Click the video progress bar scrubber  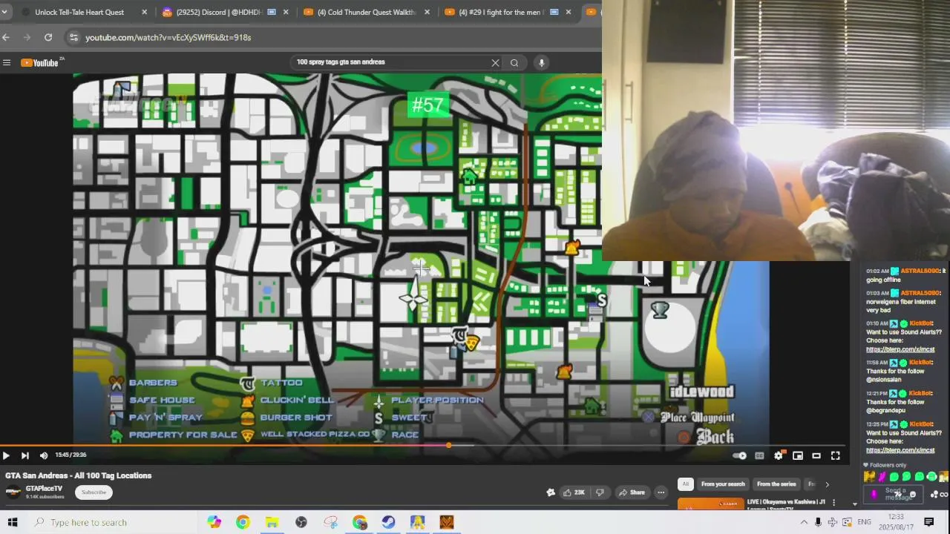click(x=448, y=445)
